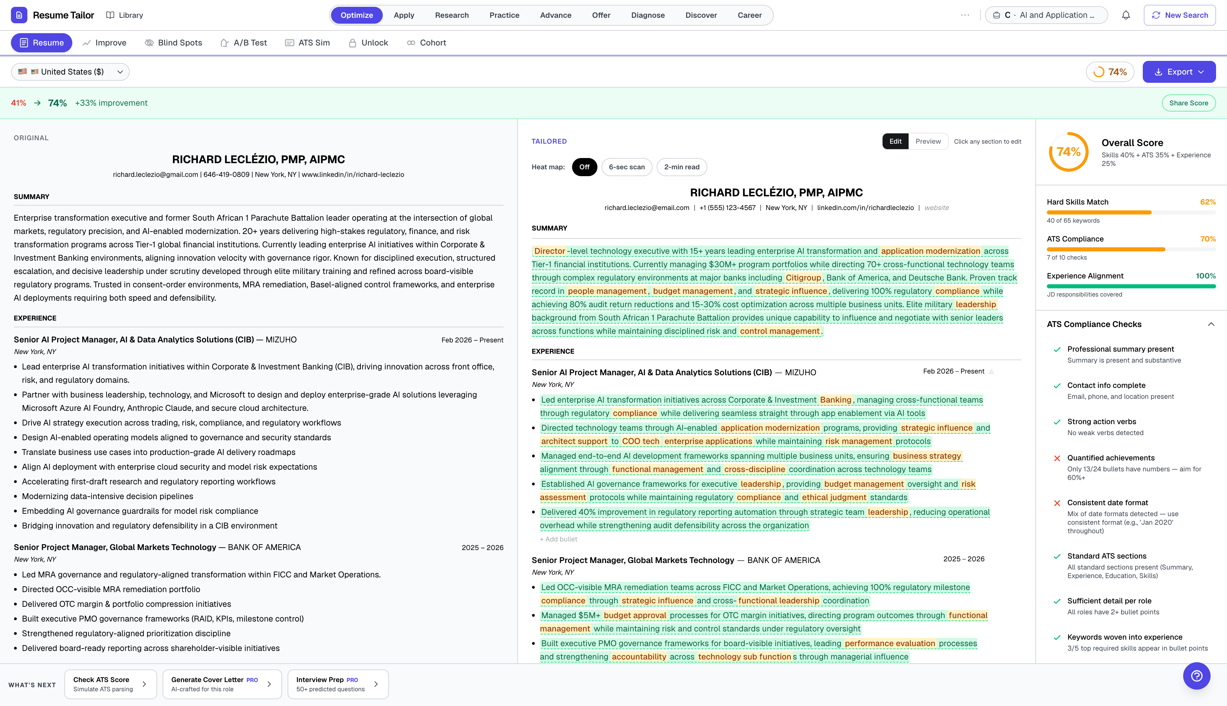Screen dimensions: 1227x706
Task: Click the Experience Alignment progress bar
Action: (x=1131, y=286)
